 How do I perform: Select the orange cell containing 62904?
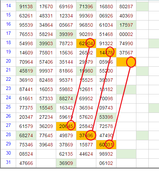(x=86, y=43)
